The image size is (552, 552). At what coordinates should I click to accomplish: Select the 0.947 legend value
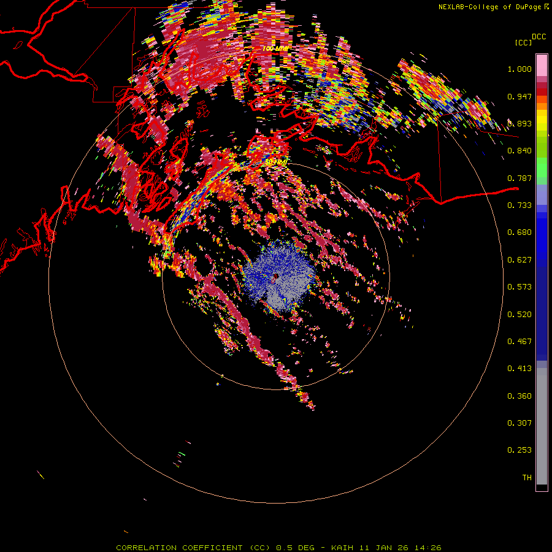(x=519, y=96)
